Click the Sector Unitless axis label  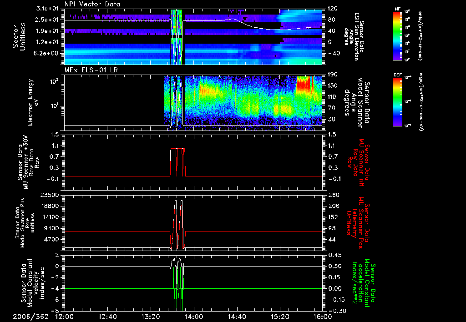(19, 36)
